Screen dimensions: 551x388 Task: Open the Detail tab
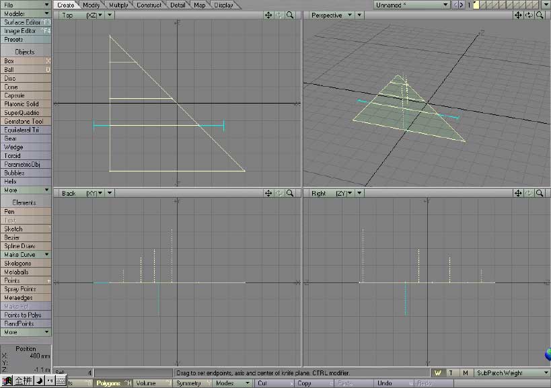pyautogui.click(x=177, y=5)
